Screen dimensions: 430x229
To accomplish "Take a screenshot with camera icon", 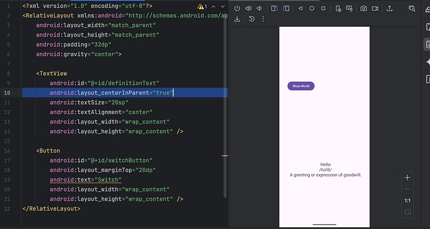I will click(364, 9).
